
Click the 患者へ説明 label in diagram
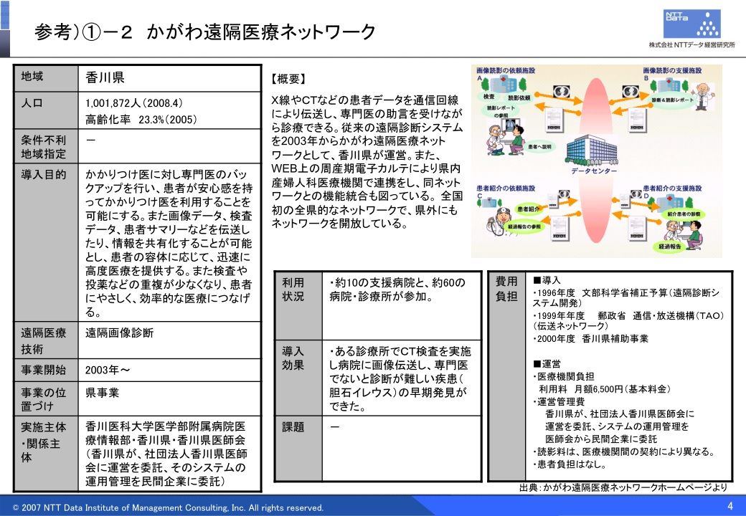(539, 146)
